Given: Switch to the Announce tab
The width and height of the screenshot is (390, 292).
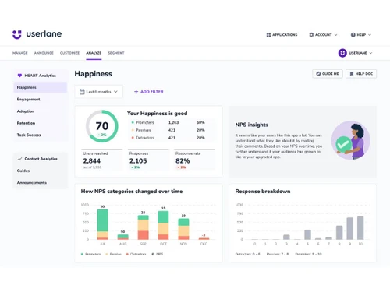Looking at the screenshot, I should tap(44, 53).
